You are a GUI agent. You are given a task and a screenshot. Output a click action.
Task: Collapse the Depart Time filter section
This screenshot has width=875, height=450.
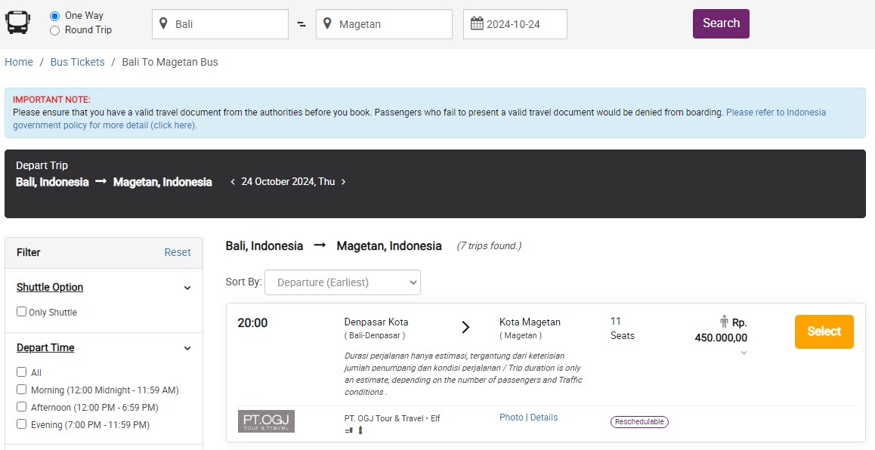pos(187,348)
